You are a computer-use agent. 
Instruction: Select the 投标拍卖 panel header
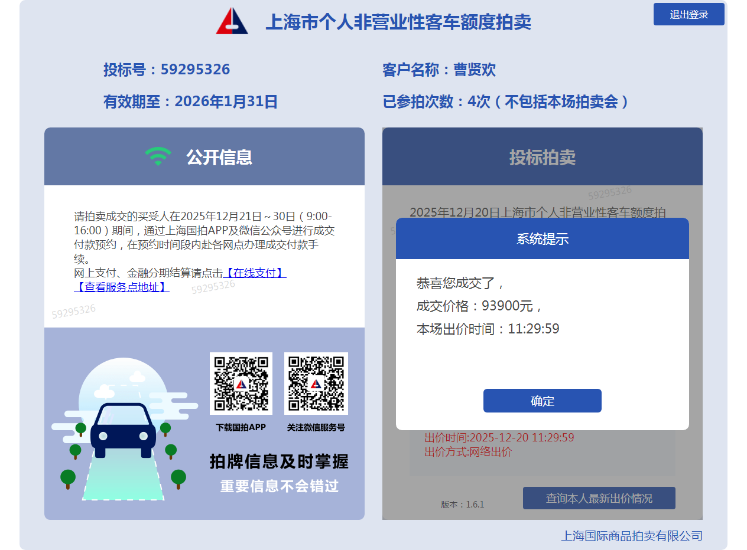click(x=542, y=157)
